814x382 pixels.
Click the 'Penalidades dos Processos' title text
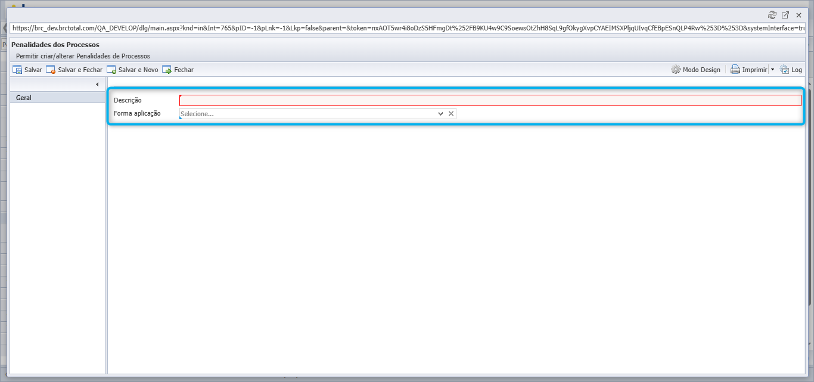(x=55, y=45)
